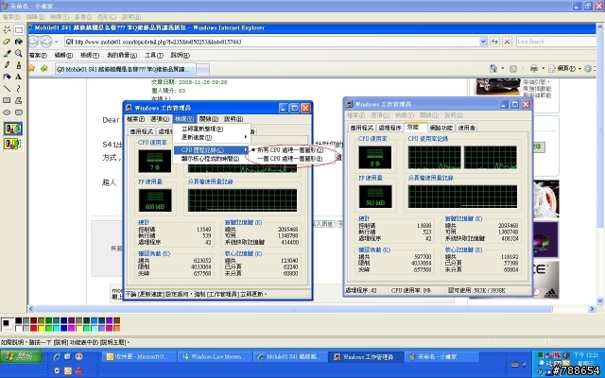Select the Polygon shape tool
Screen dimensions: 605x378
19,100
